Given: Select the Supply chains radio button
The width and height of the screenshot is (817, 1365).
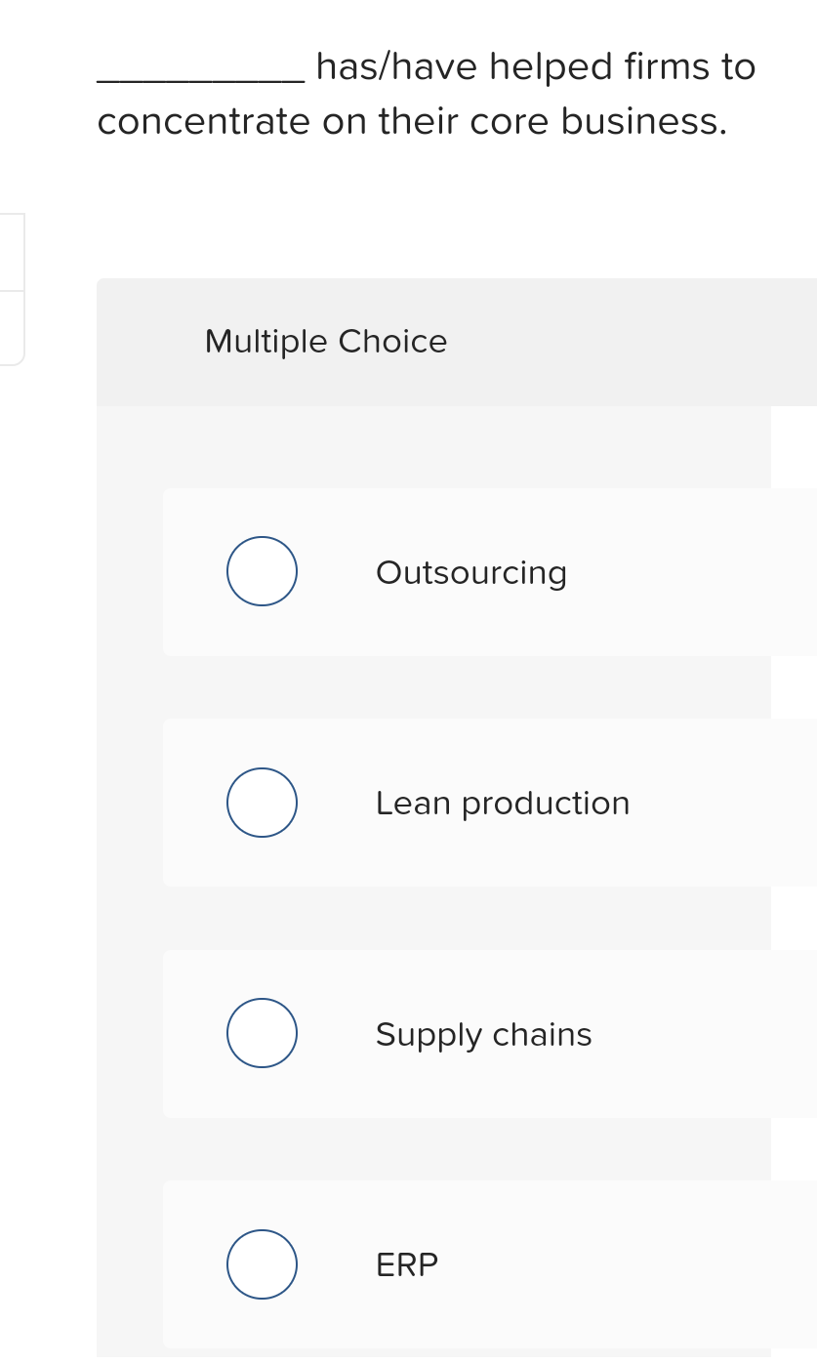Looking at the screenshot, I should pyautogui.click(x=262, y=1033).
